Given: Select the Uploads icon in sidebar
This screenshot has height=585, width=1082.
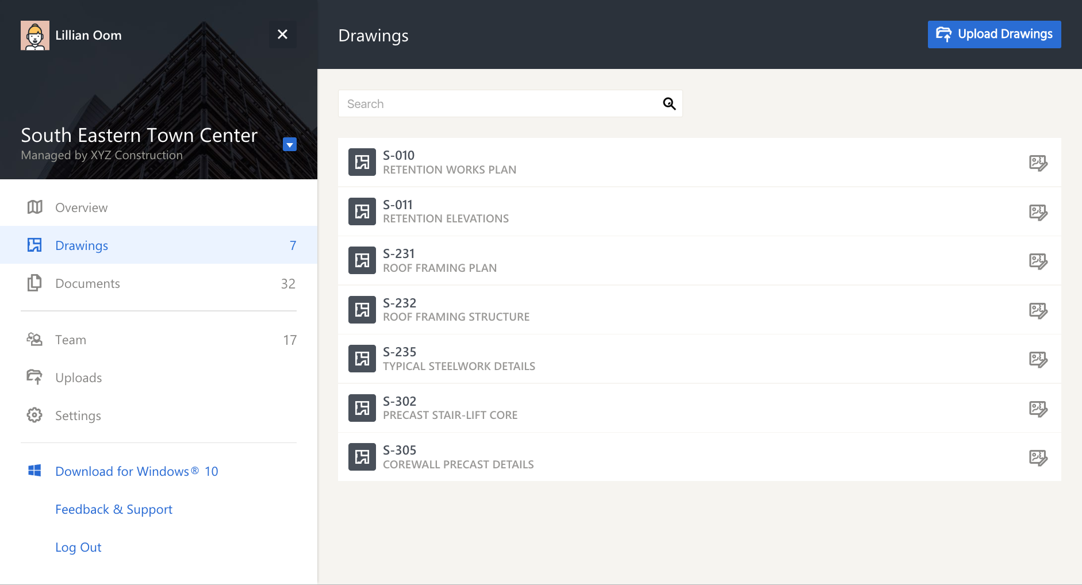Looking at the screenshot, I should coord(35,377).
